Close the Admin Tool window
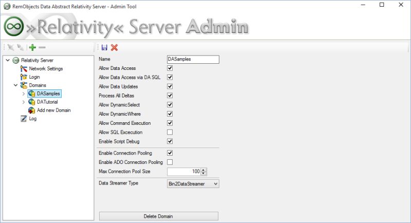 (x=401, y=5)
